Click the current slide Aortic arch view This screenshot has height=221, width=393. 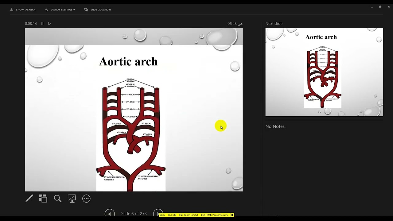134,110
